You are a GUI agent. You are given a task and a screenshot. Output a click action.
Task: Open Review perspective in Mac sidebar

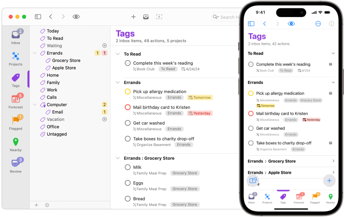(x=16, y=166)
